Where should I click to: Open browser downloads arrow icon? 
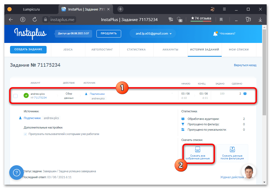(260, 19)
